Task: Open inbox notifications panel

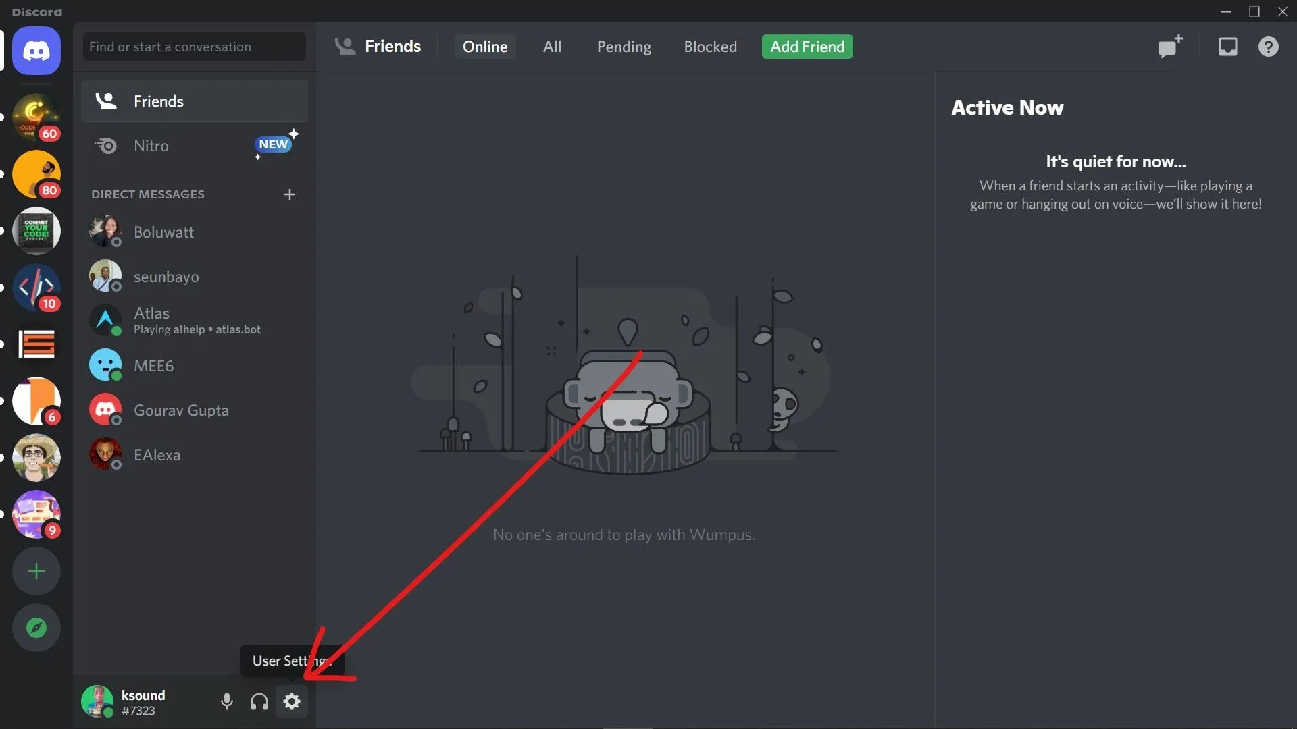Action: coord(1227,47)
